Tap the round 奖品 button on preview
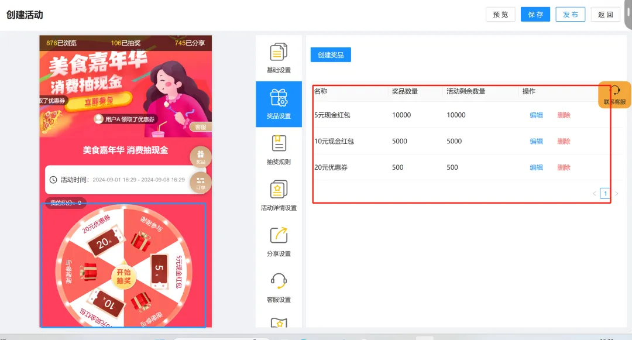 pyautogui.click(x=201, y=157)
